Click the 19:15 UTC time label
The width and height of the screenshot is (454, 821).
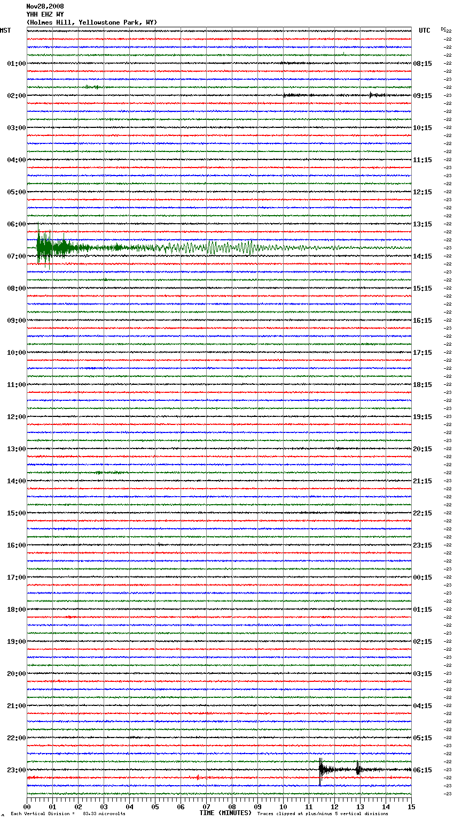pyautogui.click(x=422, y=417)
